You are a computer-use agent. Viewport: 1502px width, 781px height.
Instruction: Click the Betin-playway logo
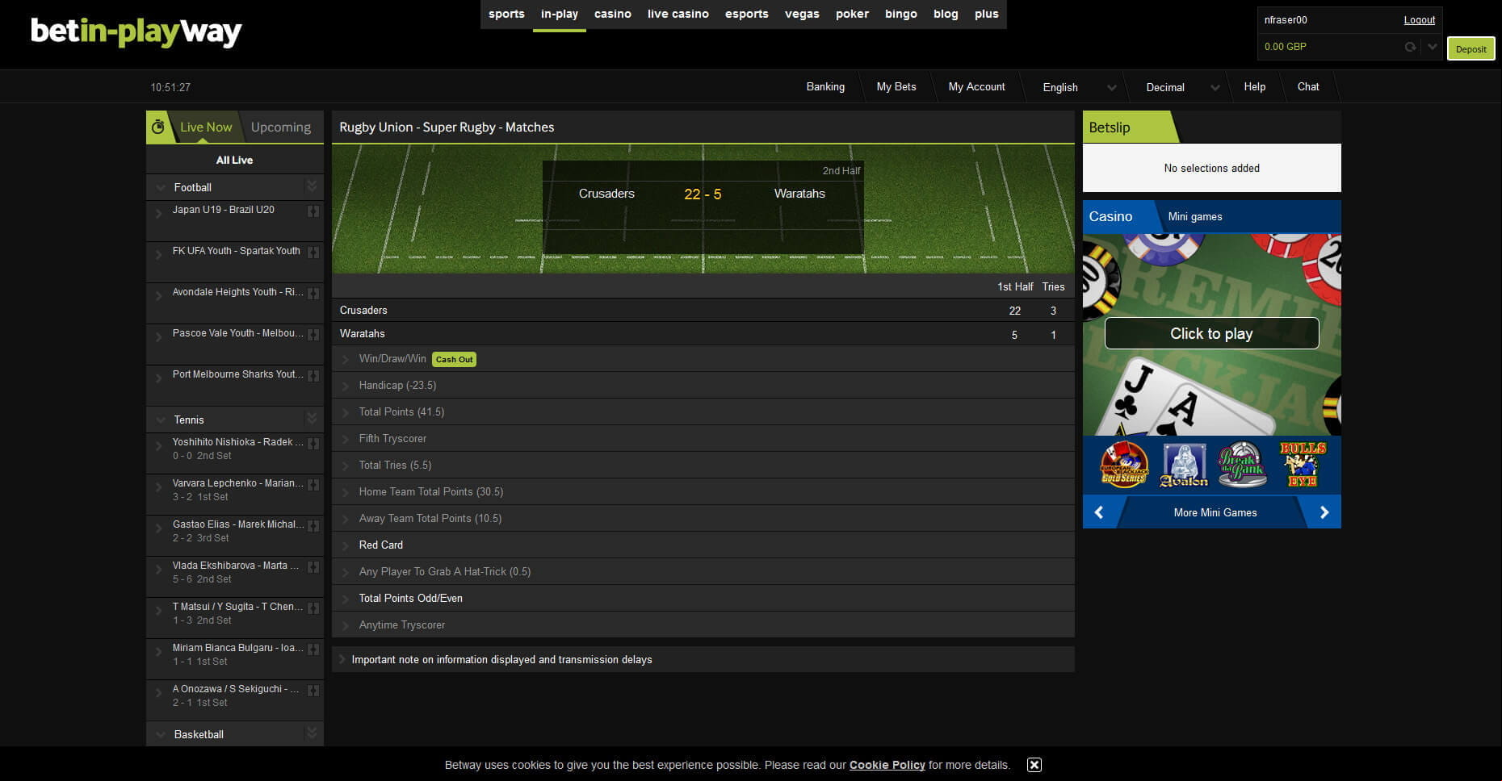coord(136,32)
